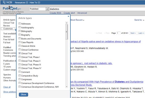Close the Article types popup
Image resolution: width=145 pixels, height=98 pixels.
68,16
